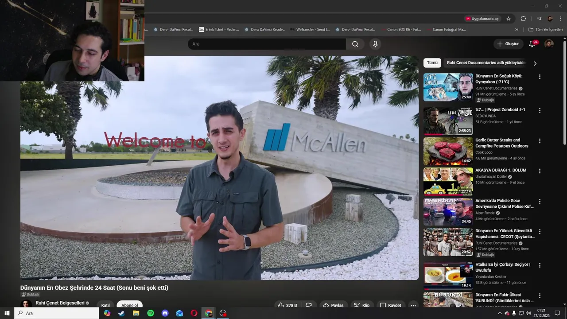Save video with Kaydet button

point(391,305)
